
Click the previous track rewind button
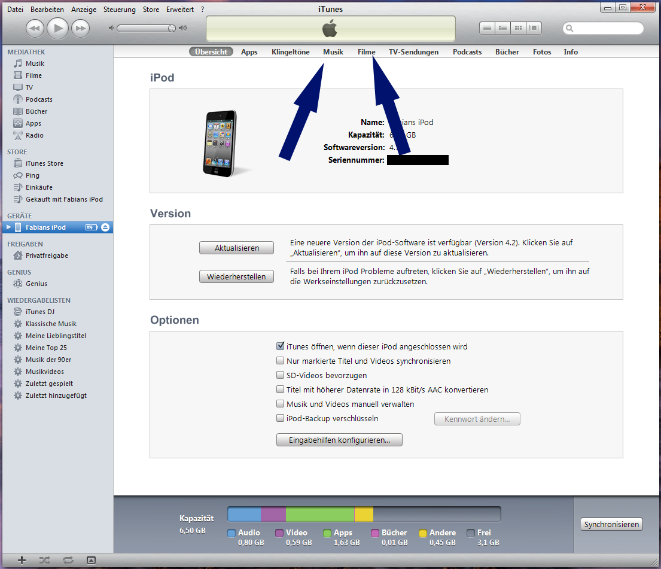[x=35, y=28]
